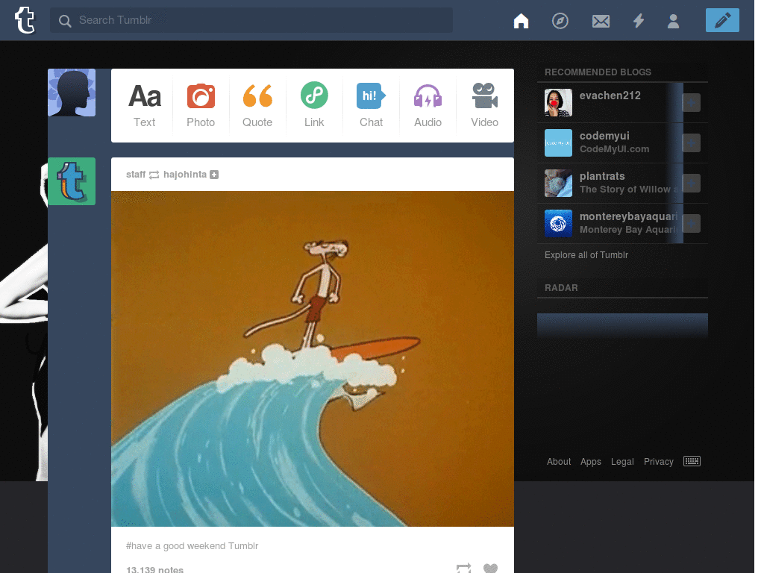The image size is (764, 573).
Task: Open the Explore all of Tumblr link
Action: click(586, 255)
